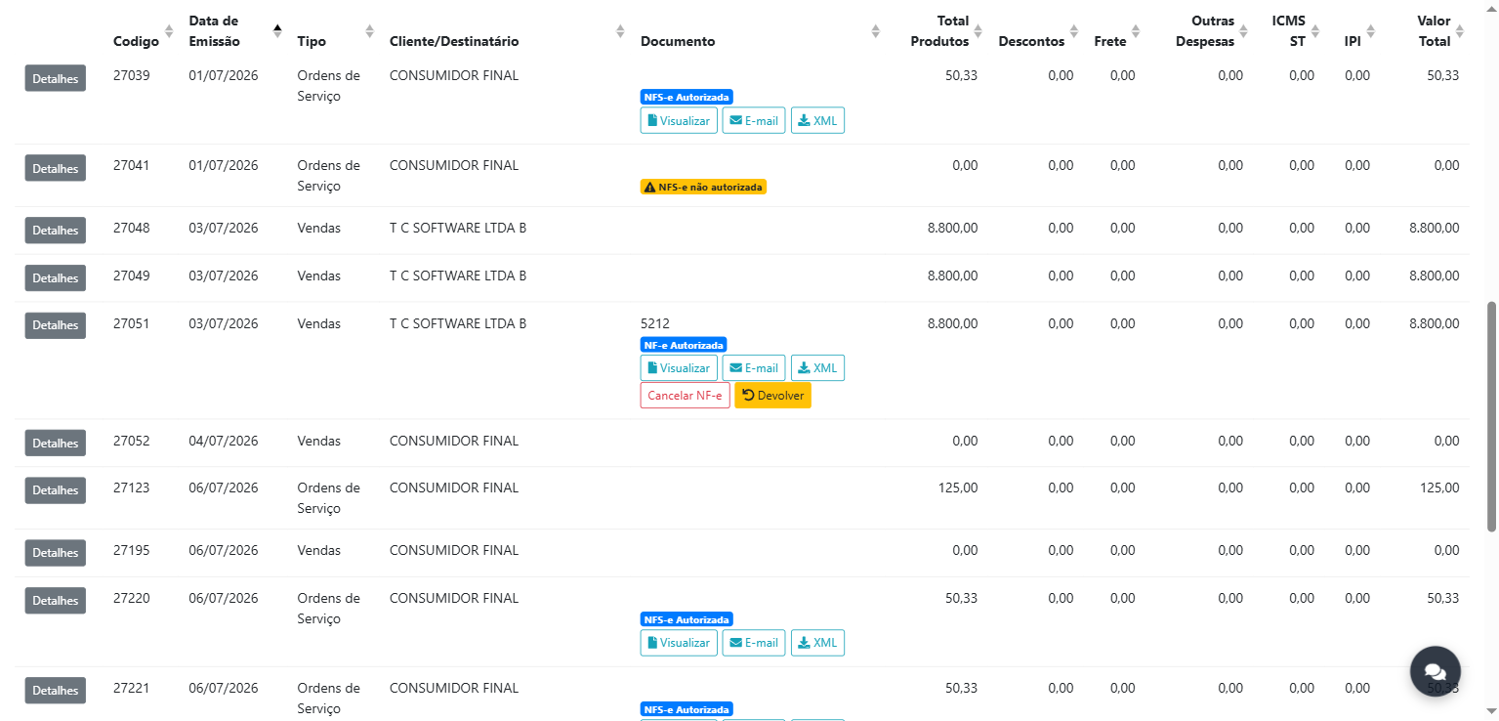The image size is (1499, 721).
Task: Send order 27220 NFS-e by E-mail
Action: click(754, 643)
